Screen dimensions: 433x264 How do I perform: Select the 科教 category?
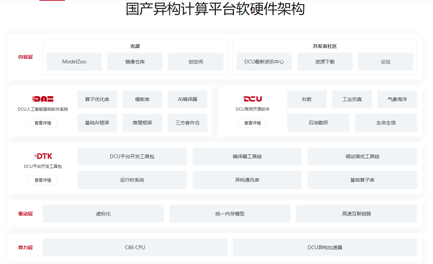[307, 99]
